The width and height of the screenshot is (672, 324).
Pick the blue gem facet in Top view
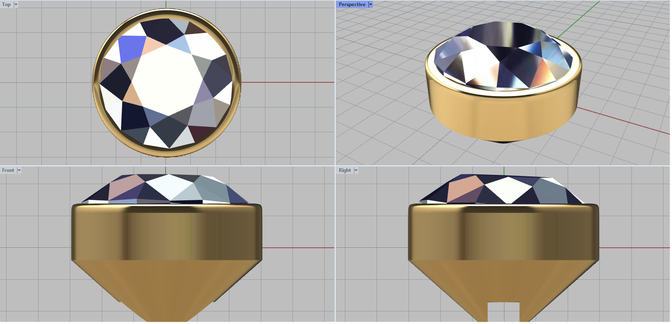(131, 48)
